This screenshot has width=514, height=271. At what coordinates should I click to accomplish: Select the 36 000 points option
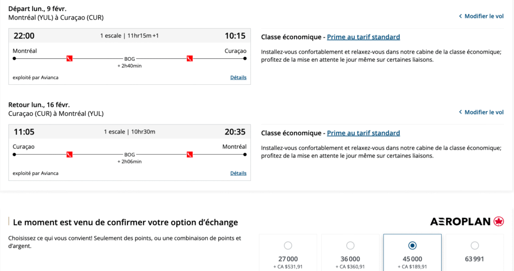click(x=350, y=245)
